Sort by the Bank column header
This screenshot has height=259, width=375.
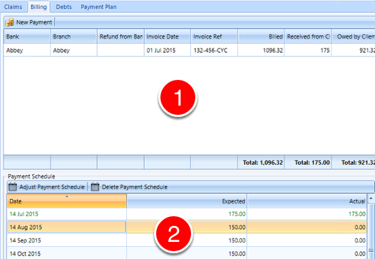27,36
